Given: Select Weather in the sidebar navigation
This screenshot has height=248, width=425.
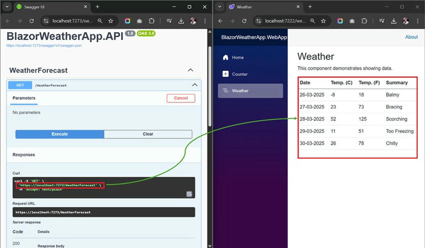Looking at the screenshot, I should [x=250, y=91].
